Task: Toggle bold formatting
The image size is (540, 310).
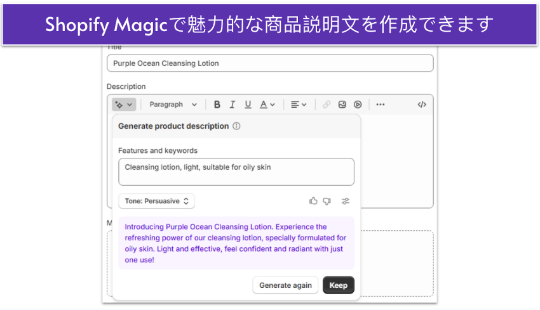Action: tap(217, 105)
